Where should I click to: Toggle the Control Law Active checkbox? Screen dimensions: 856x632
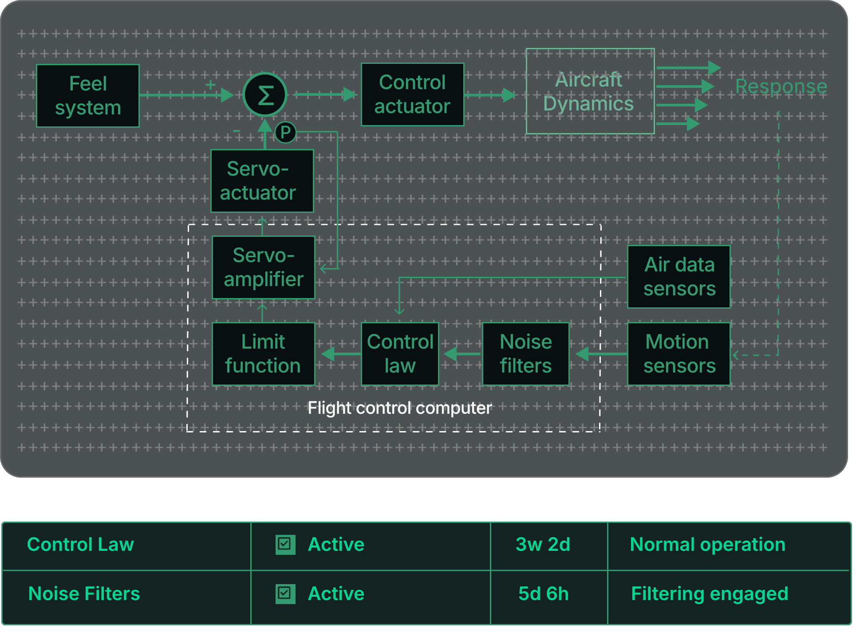pyautogui.click(x=285, y=545)
